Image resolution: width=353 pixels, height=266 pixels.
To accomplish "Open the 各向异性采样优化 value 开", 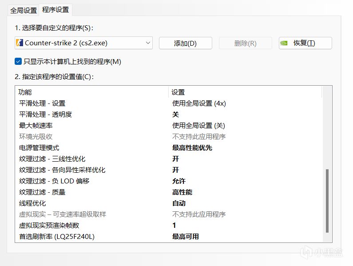I will [x=175, y=170].
